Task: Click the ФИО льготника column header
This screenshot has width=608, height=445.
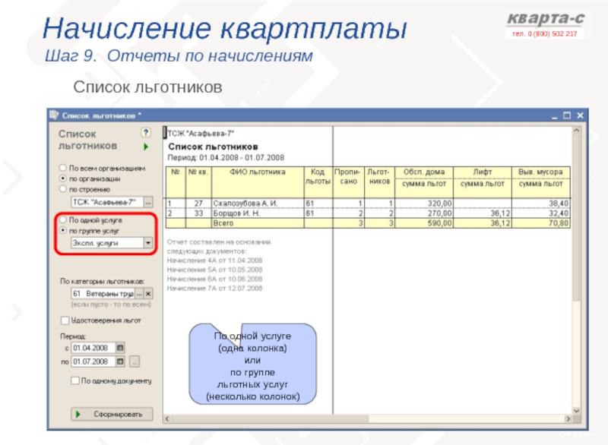Action: [x=258, y=182]
